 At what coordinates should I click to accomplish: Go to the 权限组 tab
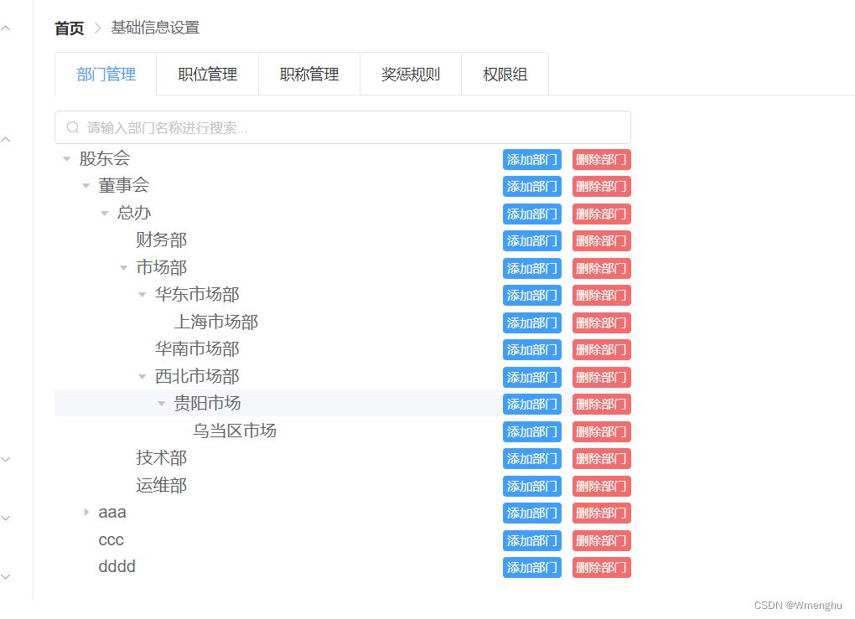pyautogui.click(x=505, y=75)
